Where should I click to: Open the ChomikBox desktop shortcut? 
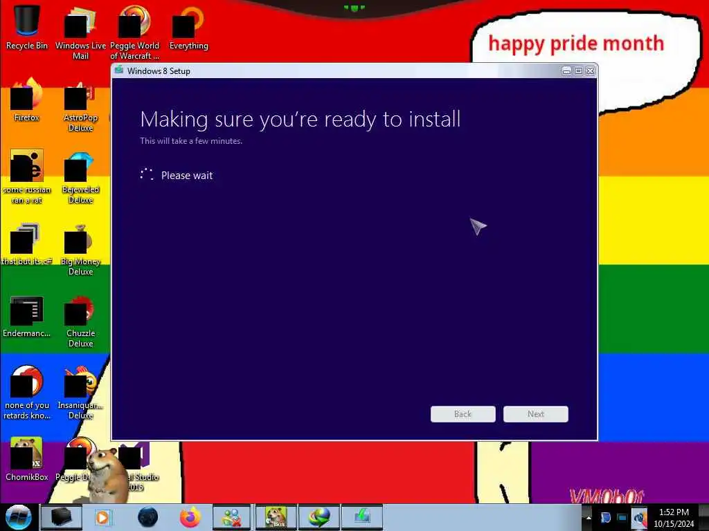(x=27, y=459)
